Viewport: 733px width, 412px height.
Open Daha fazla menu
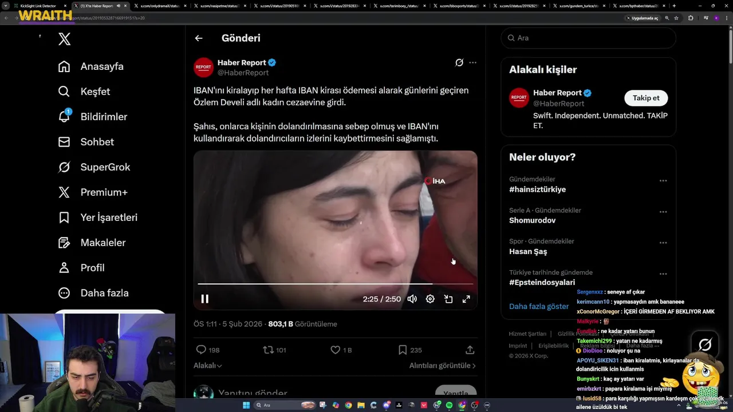point(93,293)
